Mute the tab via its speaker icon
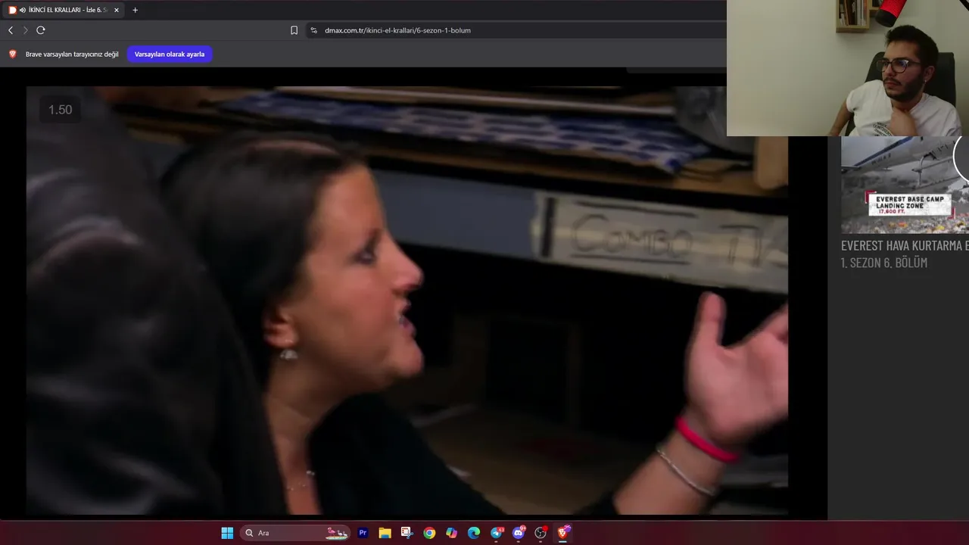Viewport: 969px width, 545px height. [x=23, y=10]
